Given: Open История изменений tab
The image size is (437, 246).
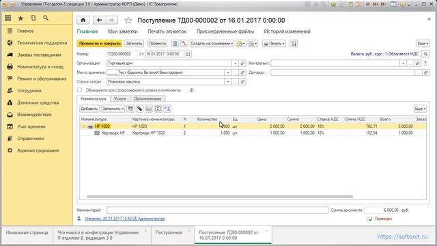Looking at the screenshot, I should 287,31.
